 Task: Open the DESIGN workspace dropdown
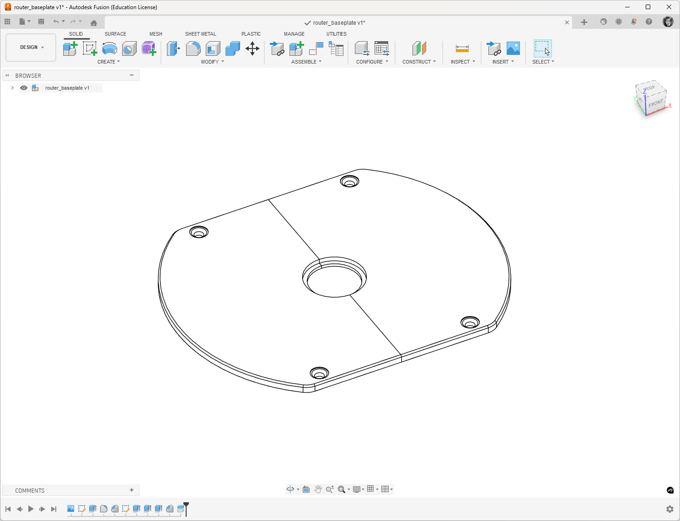pyautogui.click(x=31, y=48)
